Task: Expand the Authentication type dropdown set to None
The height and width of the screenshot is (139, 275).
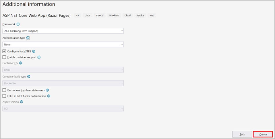Action: coord(63,44)
